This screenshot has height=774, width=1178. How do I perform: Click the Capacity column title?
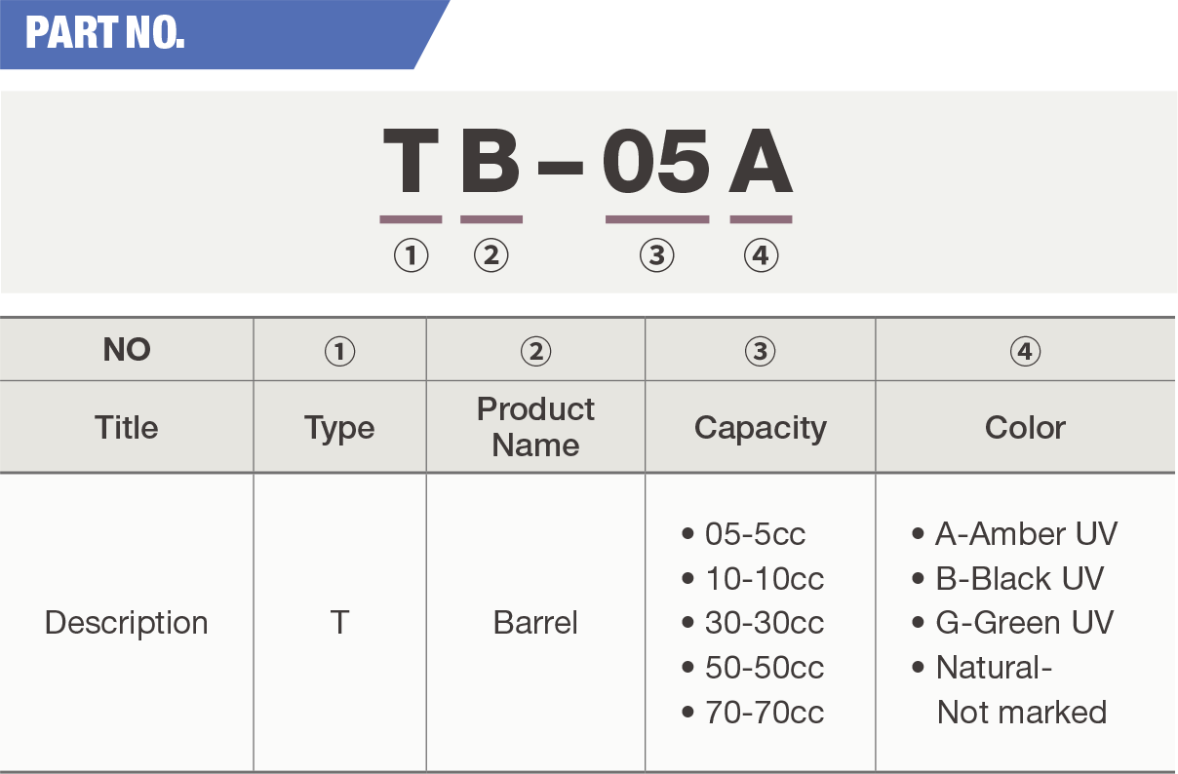(760, 428)
